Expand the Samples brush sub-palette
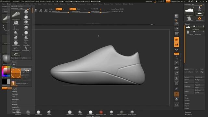 14,89
